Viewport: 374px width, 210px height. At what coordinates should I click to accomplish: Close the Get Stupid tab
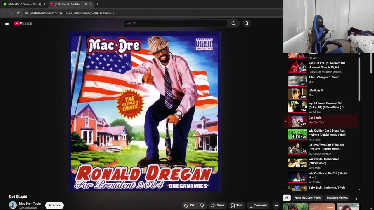point(90,4)
